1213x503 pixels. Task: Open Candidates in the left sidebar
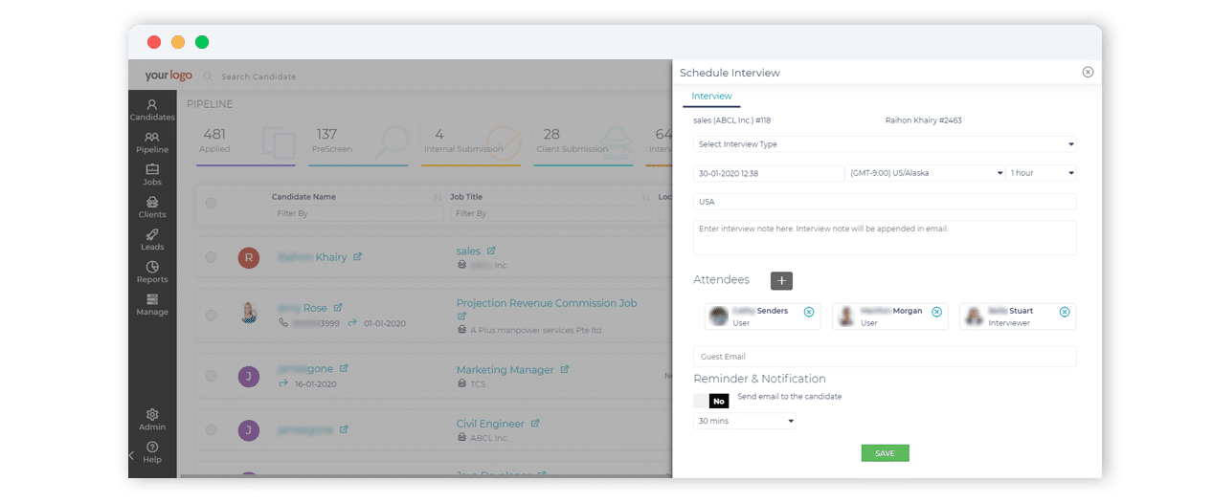point(152,110)
